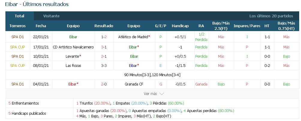
Task: Select SPA D1 tournament on 22/01/21 row
Action: point(18,37)
